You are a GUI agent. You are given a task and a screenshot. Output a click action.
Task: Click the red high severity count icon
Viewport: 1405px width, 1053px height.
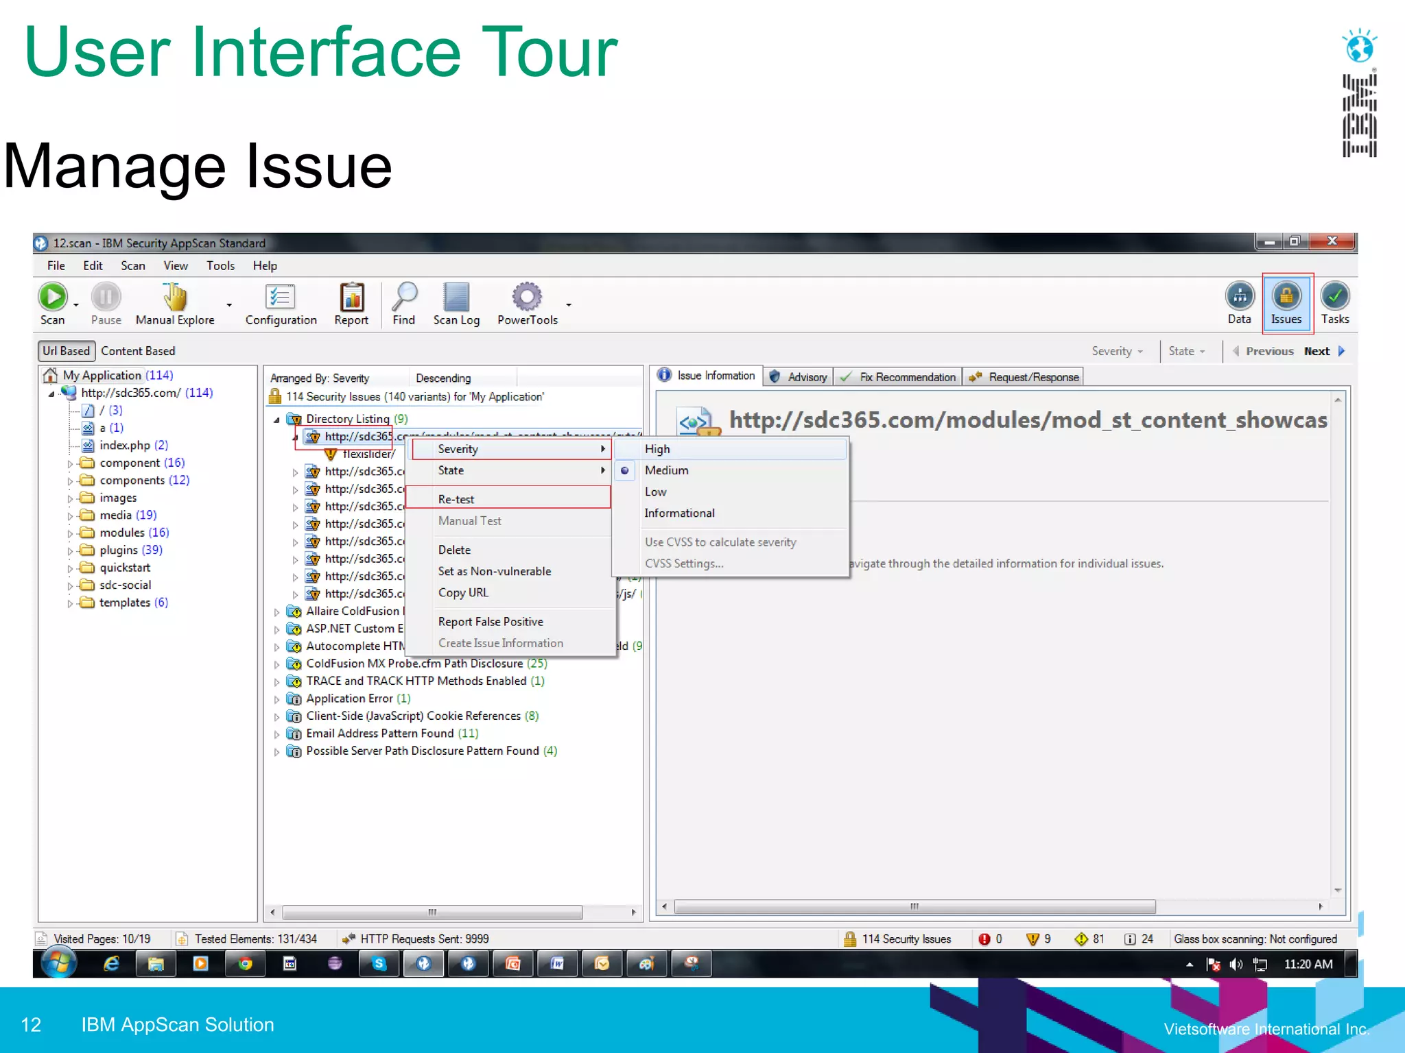click(x=984, y=939)
